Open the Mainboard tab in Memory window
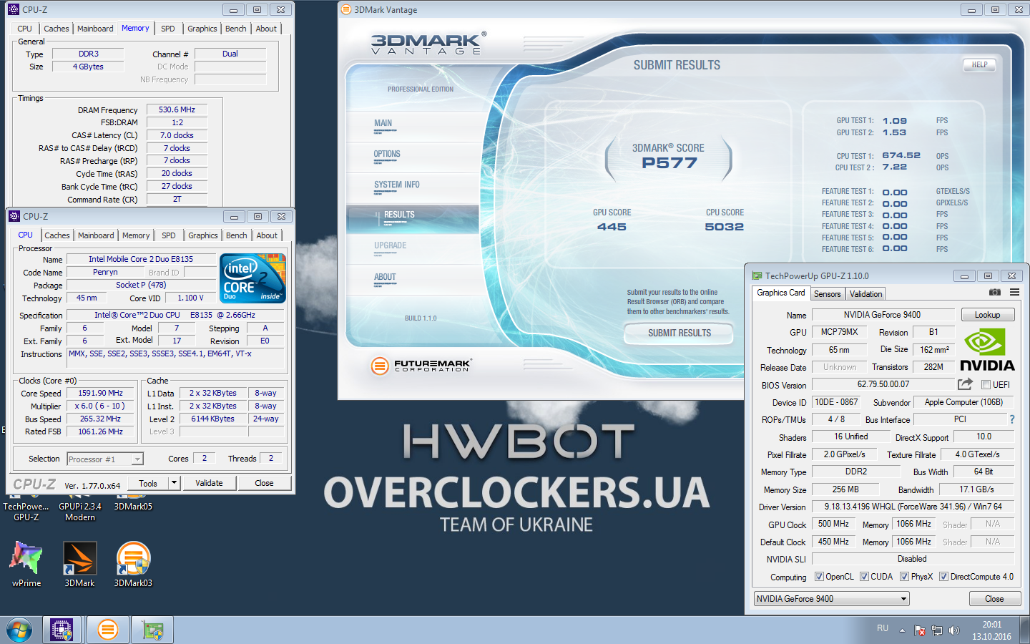 95,29
